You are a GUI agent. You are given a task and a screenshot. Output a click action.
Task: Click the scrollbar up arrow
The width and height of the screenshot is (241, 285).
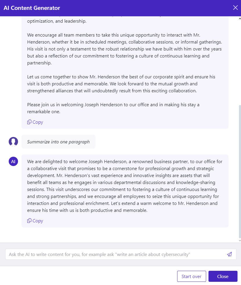tap(240, 19)
